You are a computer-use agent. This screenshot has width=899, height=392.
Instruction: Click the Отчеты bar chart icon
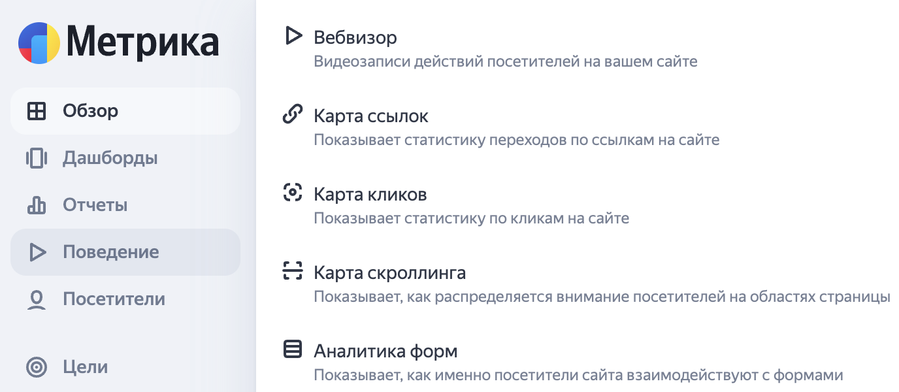coord(37,205)
